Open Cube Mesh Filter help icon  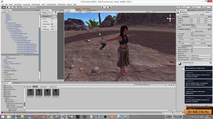pos(209,25)
